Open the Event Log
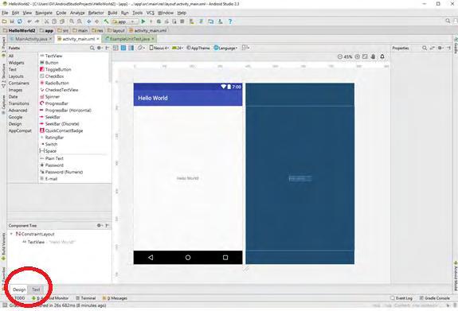458x311 pixels. point(401,297)
